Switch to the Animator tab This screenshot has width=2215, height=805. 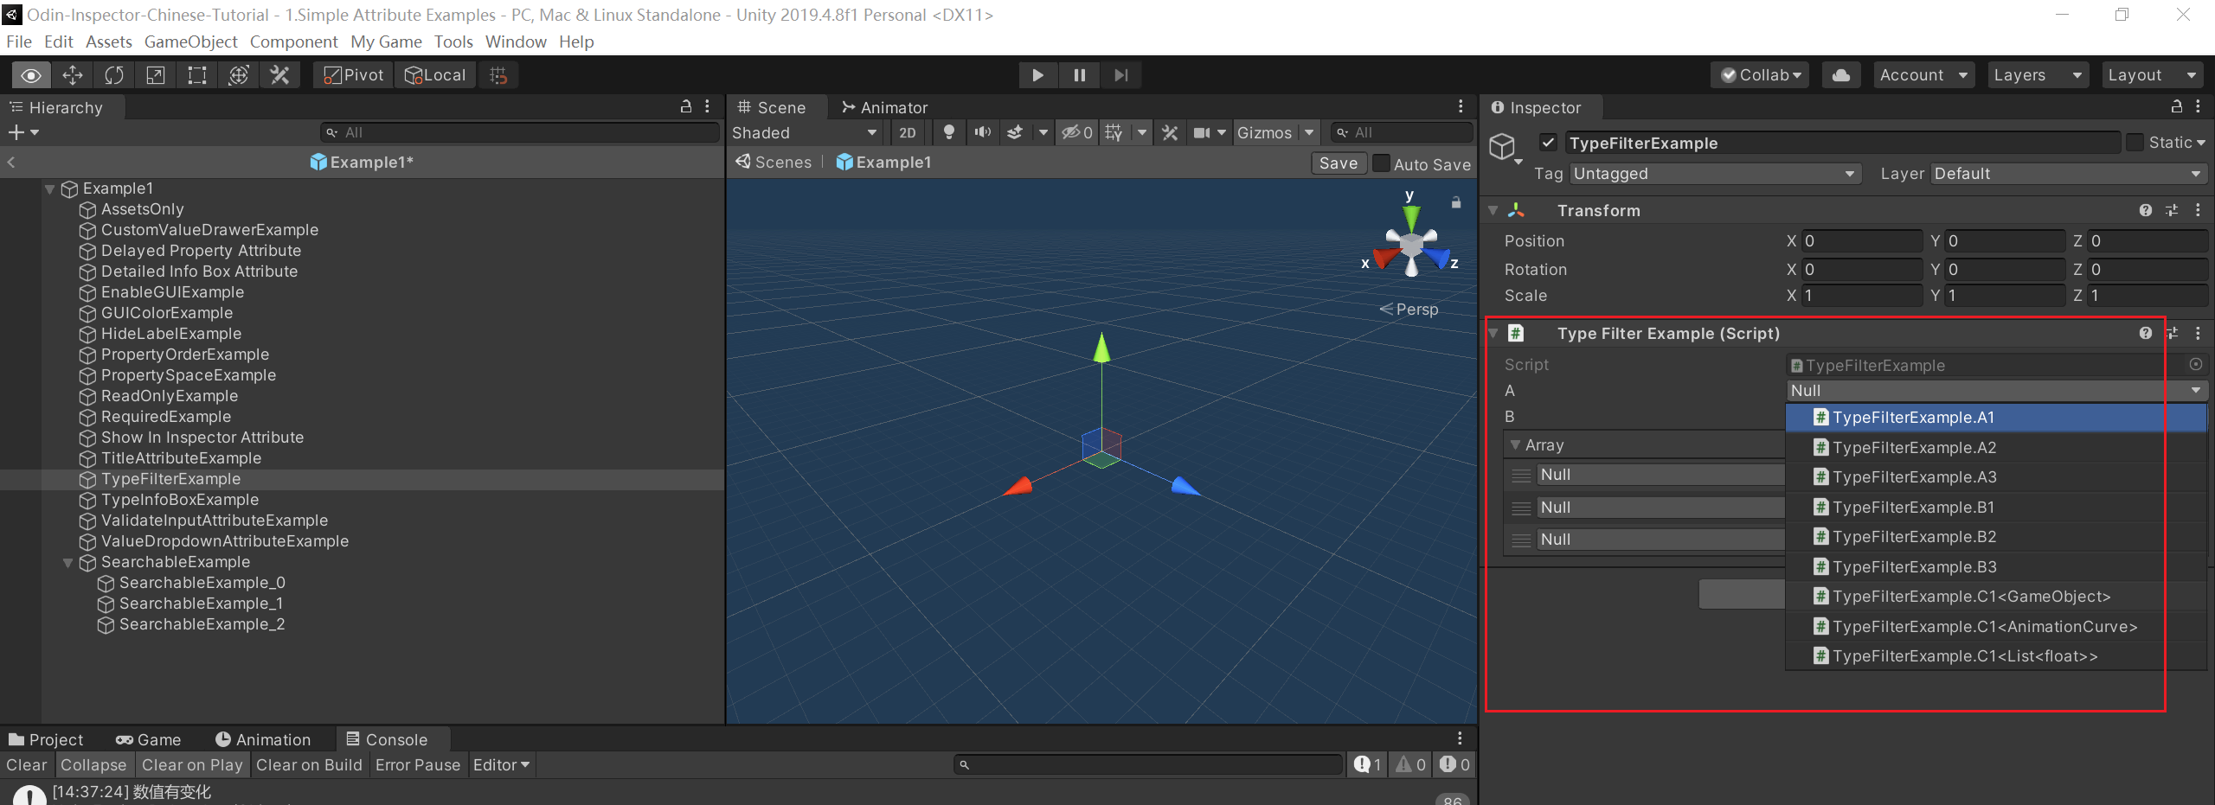884,107
